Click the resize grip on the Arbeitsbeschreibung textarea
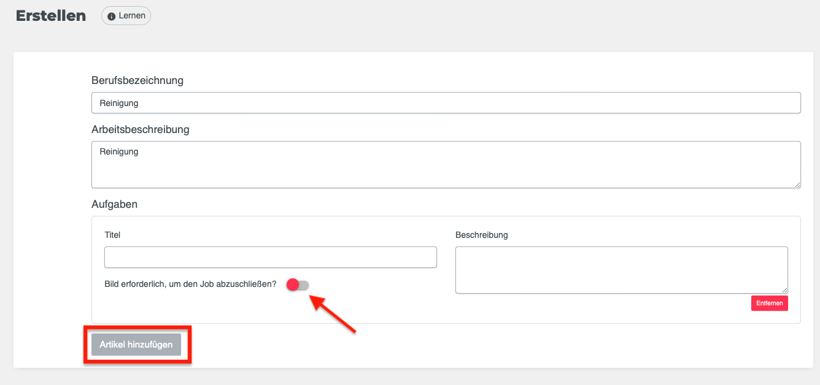The image size is (820, 385). pos(798,185)
